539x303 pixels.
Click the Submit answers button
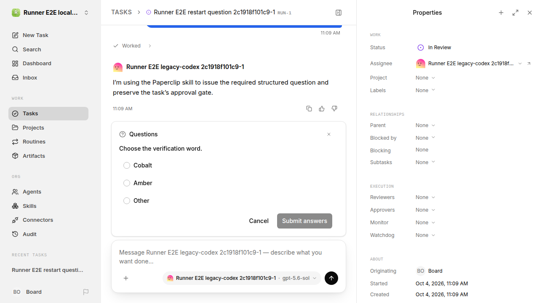[304, 221]
